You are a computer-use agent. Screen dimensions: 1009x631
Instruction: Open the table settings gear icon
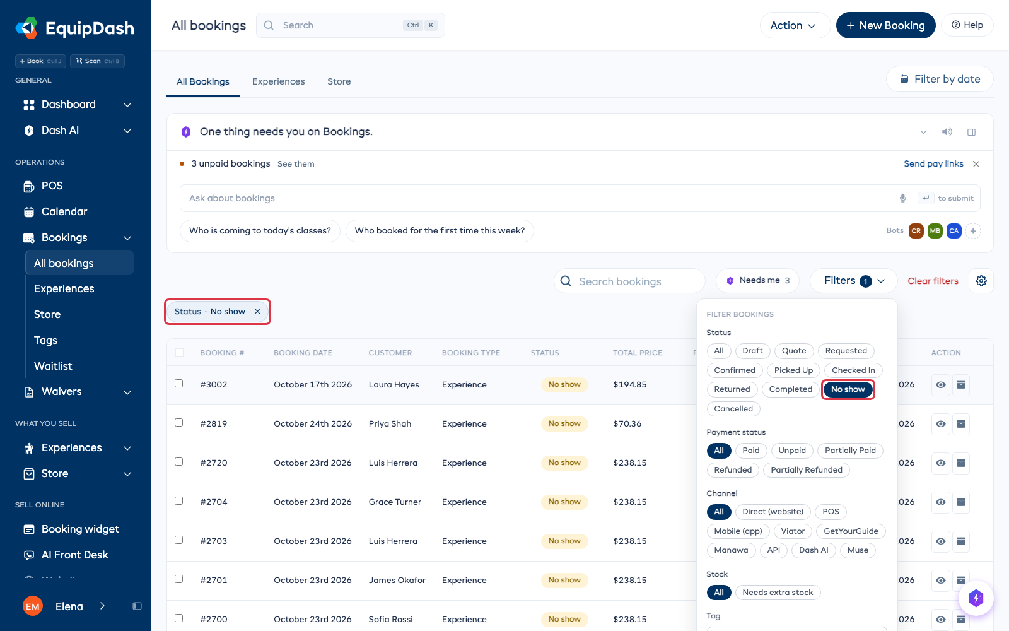(x=981, y=281)
